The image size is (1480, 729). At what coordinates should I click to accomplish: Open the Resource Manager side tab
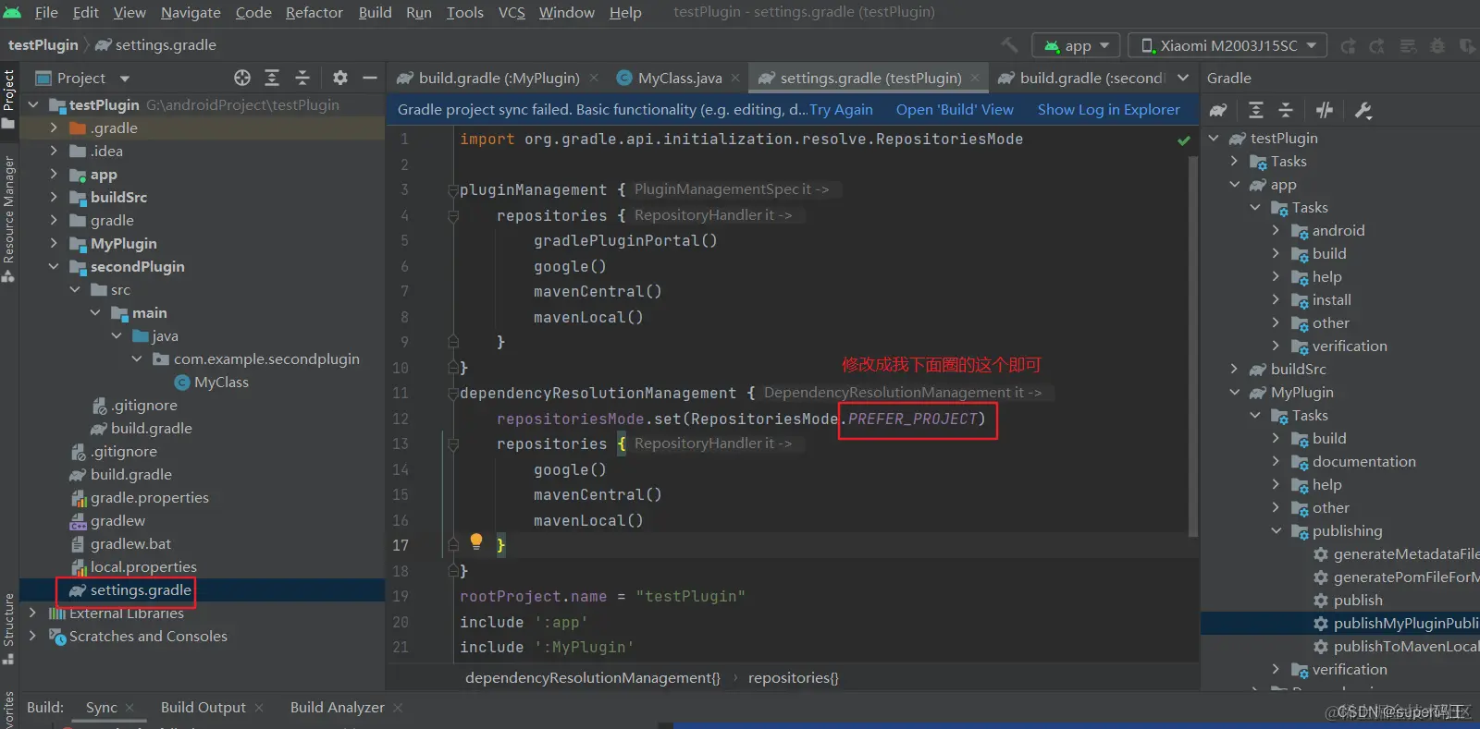(x=8, y=218)
